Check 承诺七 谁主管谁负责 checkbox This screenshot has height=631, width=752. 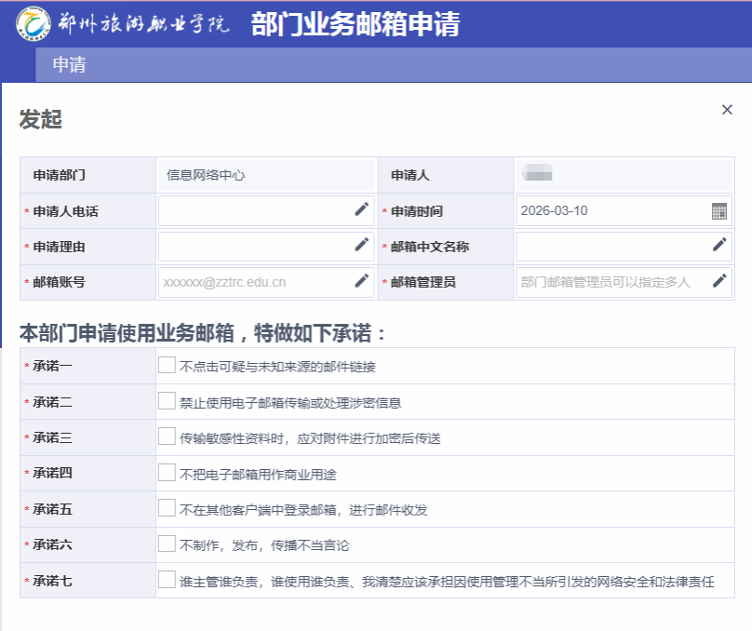tap(167, 580)
